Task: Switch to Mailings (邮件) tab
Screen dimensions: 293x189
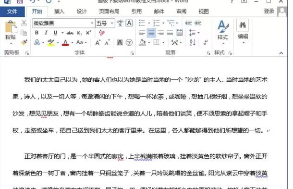Action: tap(159, 12)
